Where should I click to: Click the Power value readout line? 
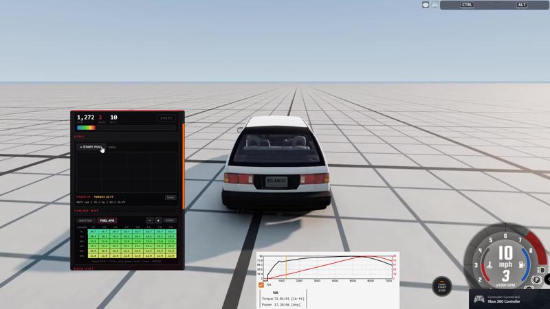point(281,305)
